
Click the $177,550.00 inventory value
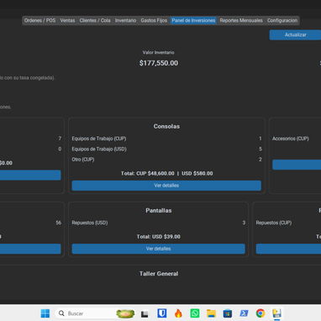(x=159, y=63)
